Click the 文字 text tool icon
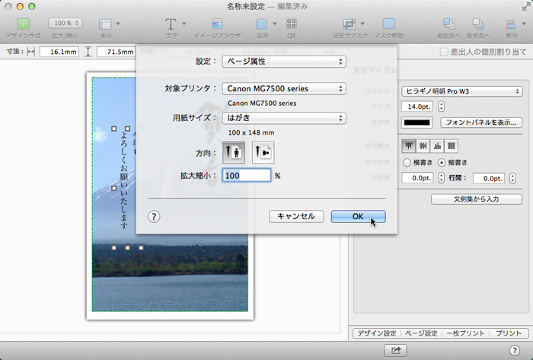533x360 pixels. click(x=171, y=24)
